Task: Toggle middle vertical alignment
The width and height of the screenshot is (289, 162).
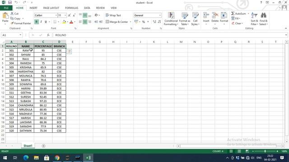Action: pos(85,15)
